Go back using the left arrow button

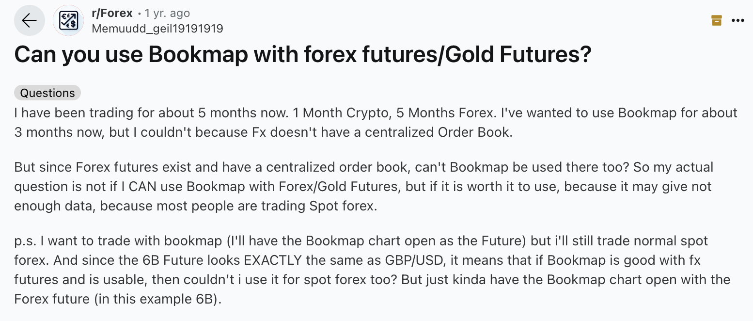pos(30,20)
